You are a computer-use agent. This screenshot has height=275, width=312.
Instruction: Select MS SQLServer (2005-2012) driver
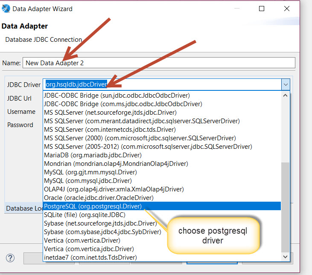pos(148,147)
